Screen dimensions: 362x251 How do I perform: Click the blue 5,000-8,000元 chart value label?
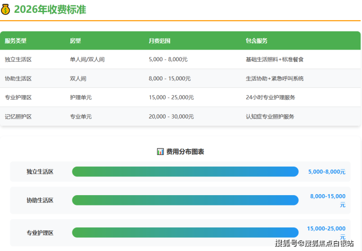pos(326,172)
